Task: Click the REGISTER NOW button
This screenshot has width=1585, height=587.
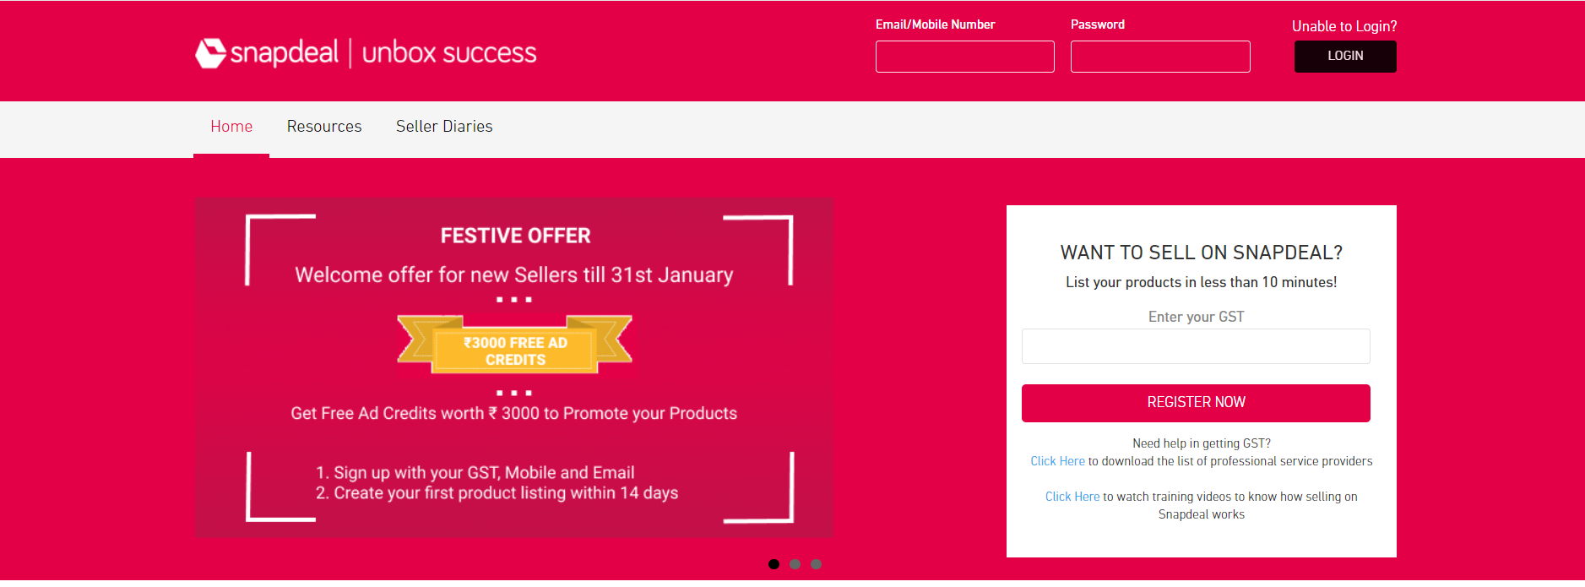Action: (x=1196, y=403)
